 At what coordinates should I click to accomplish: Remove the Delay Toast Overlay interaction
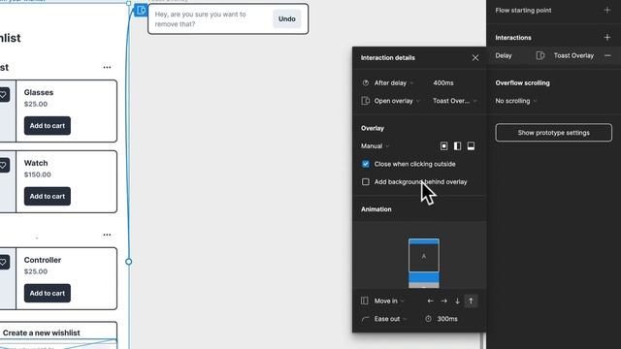(607, 56)
